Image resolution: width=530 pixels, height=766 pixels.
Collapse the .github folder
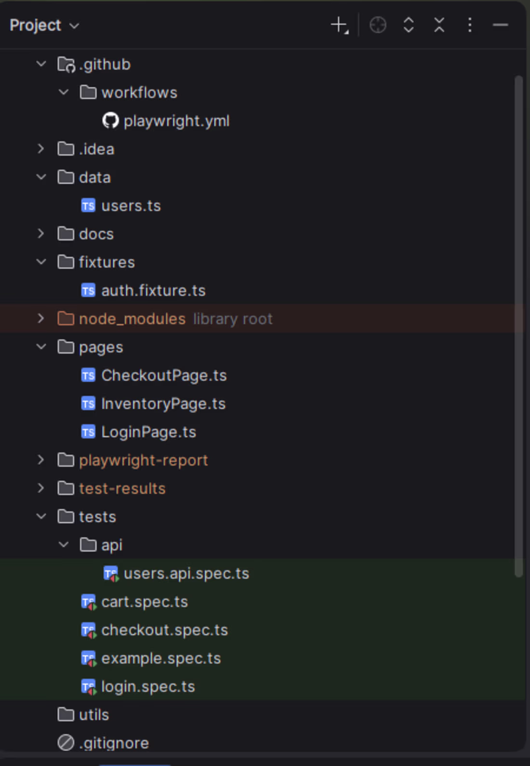click(41, 64)
